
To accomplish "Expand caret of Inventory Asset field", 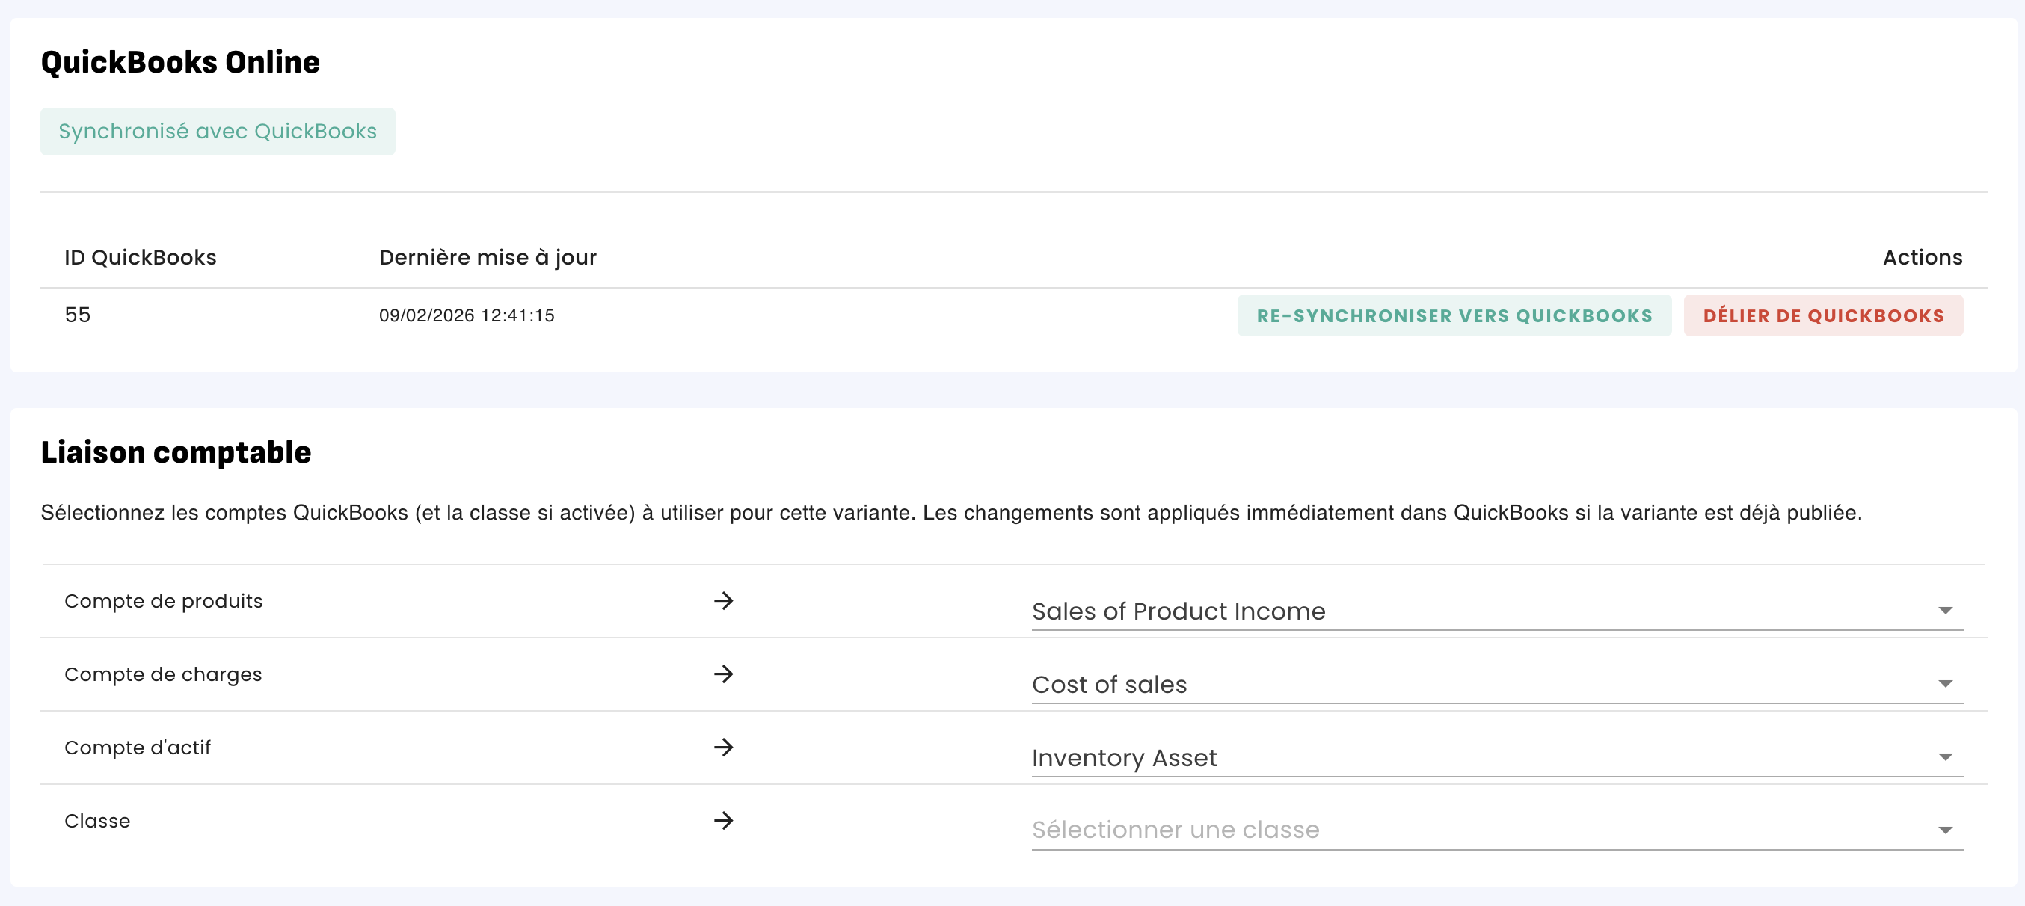I will point(1945,756).
